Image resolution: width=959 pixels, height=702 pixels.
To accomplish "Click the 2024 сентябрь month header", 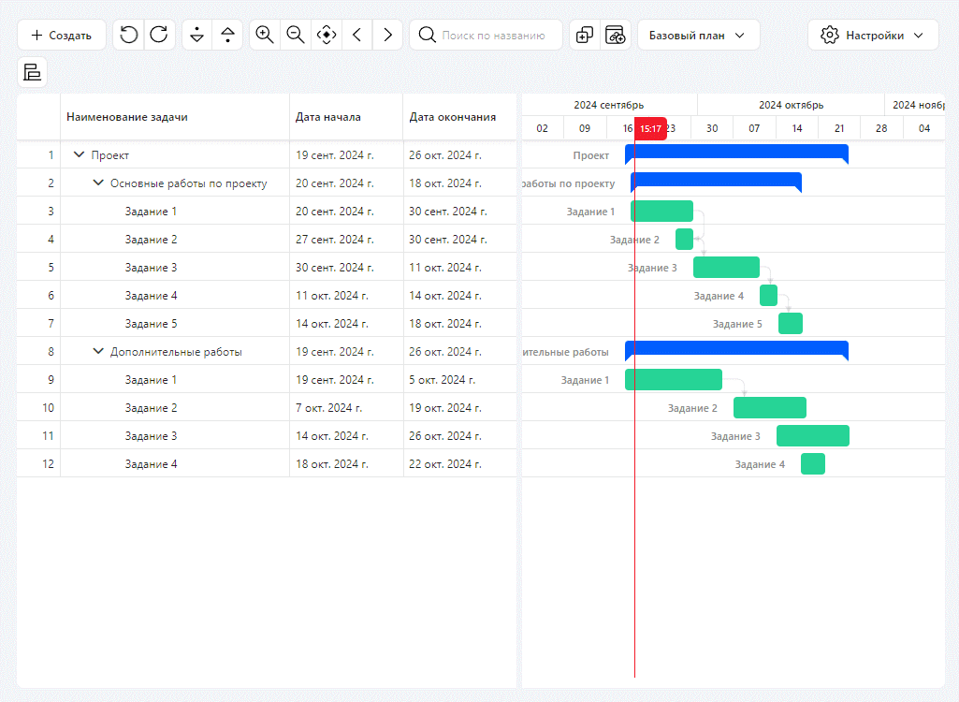I will click(608, 105).
